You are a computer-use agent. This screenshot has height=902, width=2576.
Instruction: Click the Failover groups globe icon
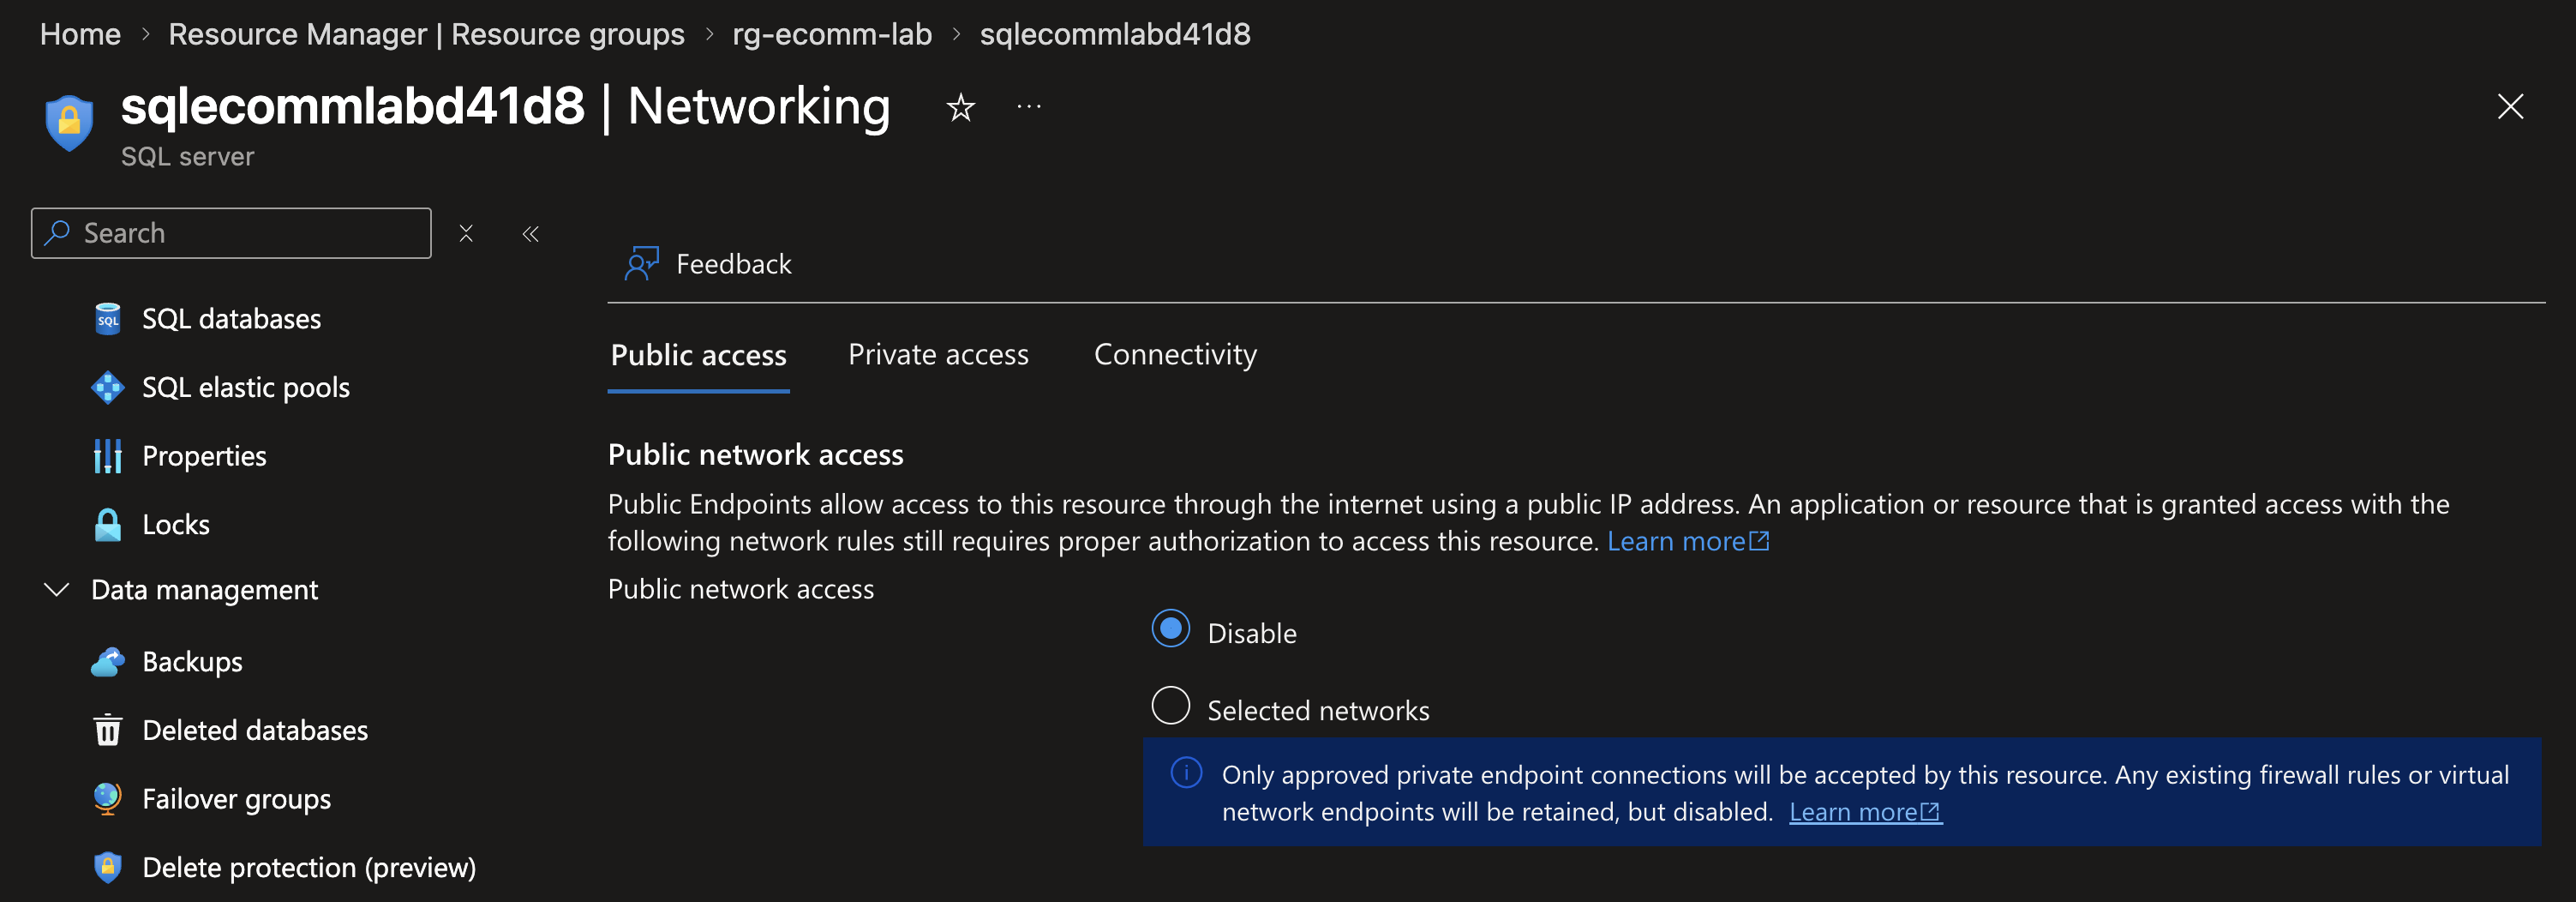[x=108, y=798]
